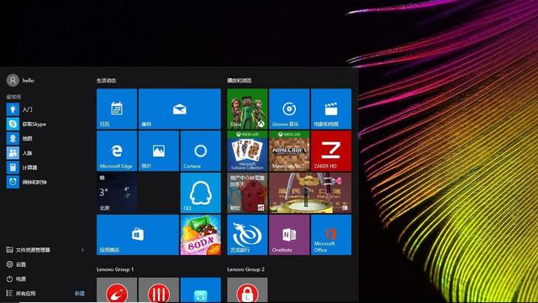
Task: Click the Lenovo Group 2 heading
Action: (x=245, y=269)
